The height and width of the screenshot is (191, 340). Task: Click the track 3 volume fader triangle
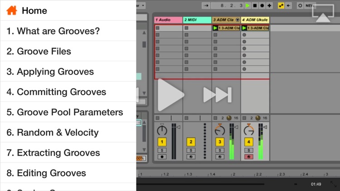click(236, 127)
